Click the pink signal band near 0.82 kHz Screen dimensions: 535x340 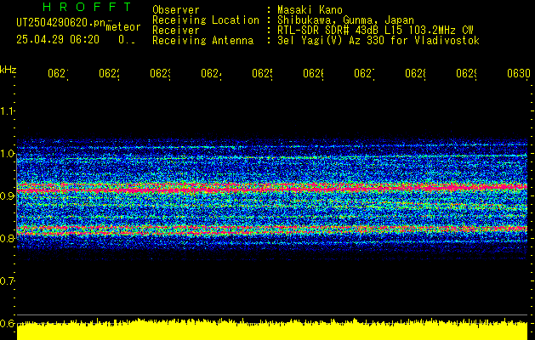[x=272, y=229]
